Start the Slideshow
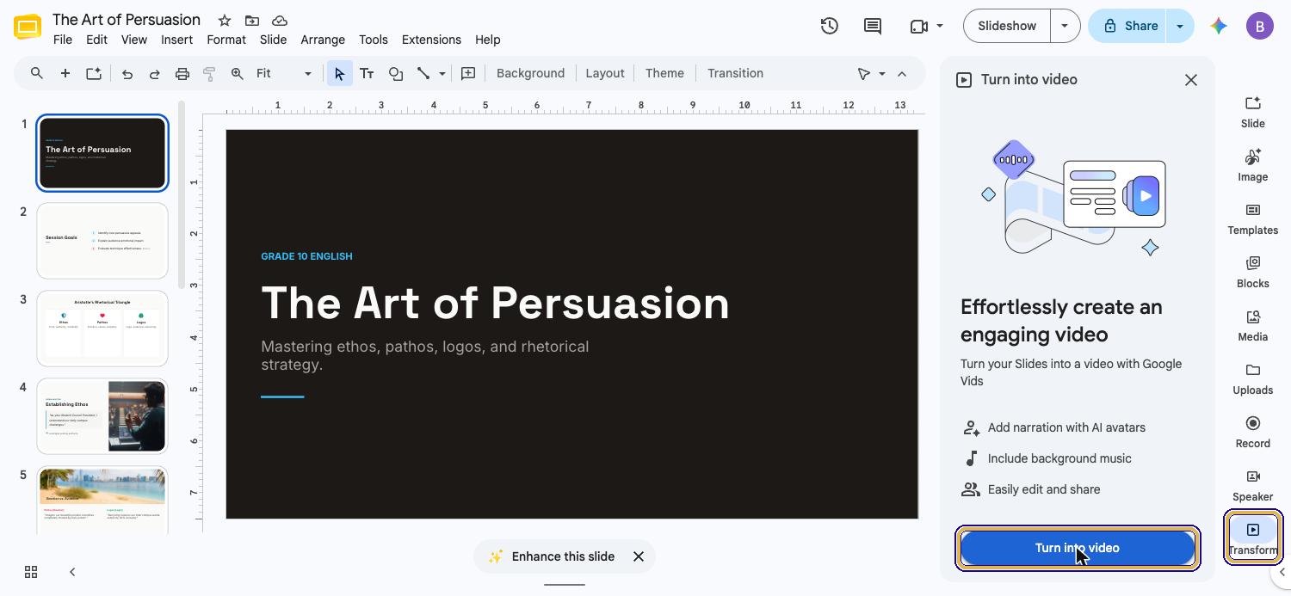The image size is (1291, 596). tap(1007, 26)
